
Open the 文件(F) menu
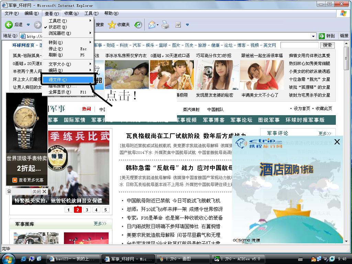[12, 13]
